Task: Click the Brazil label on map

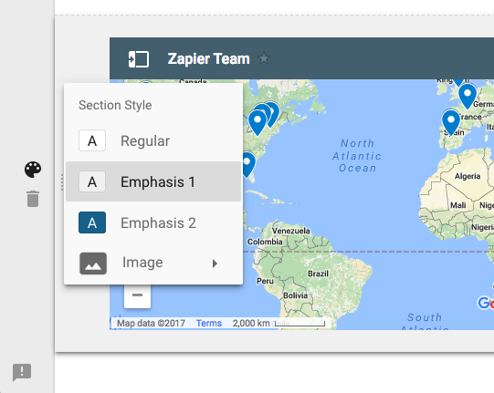Action: click(x=318, y=274)
